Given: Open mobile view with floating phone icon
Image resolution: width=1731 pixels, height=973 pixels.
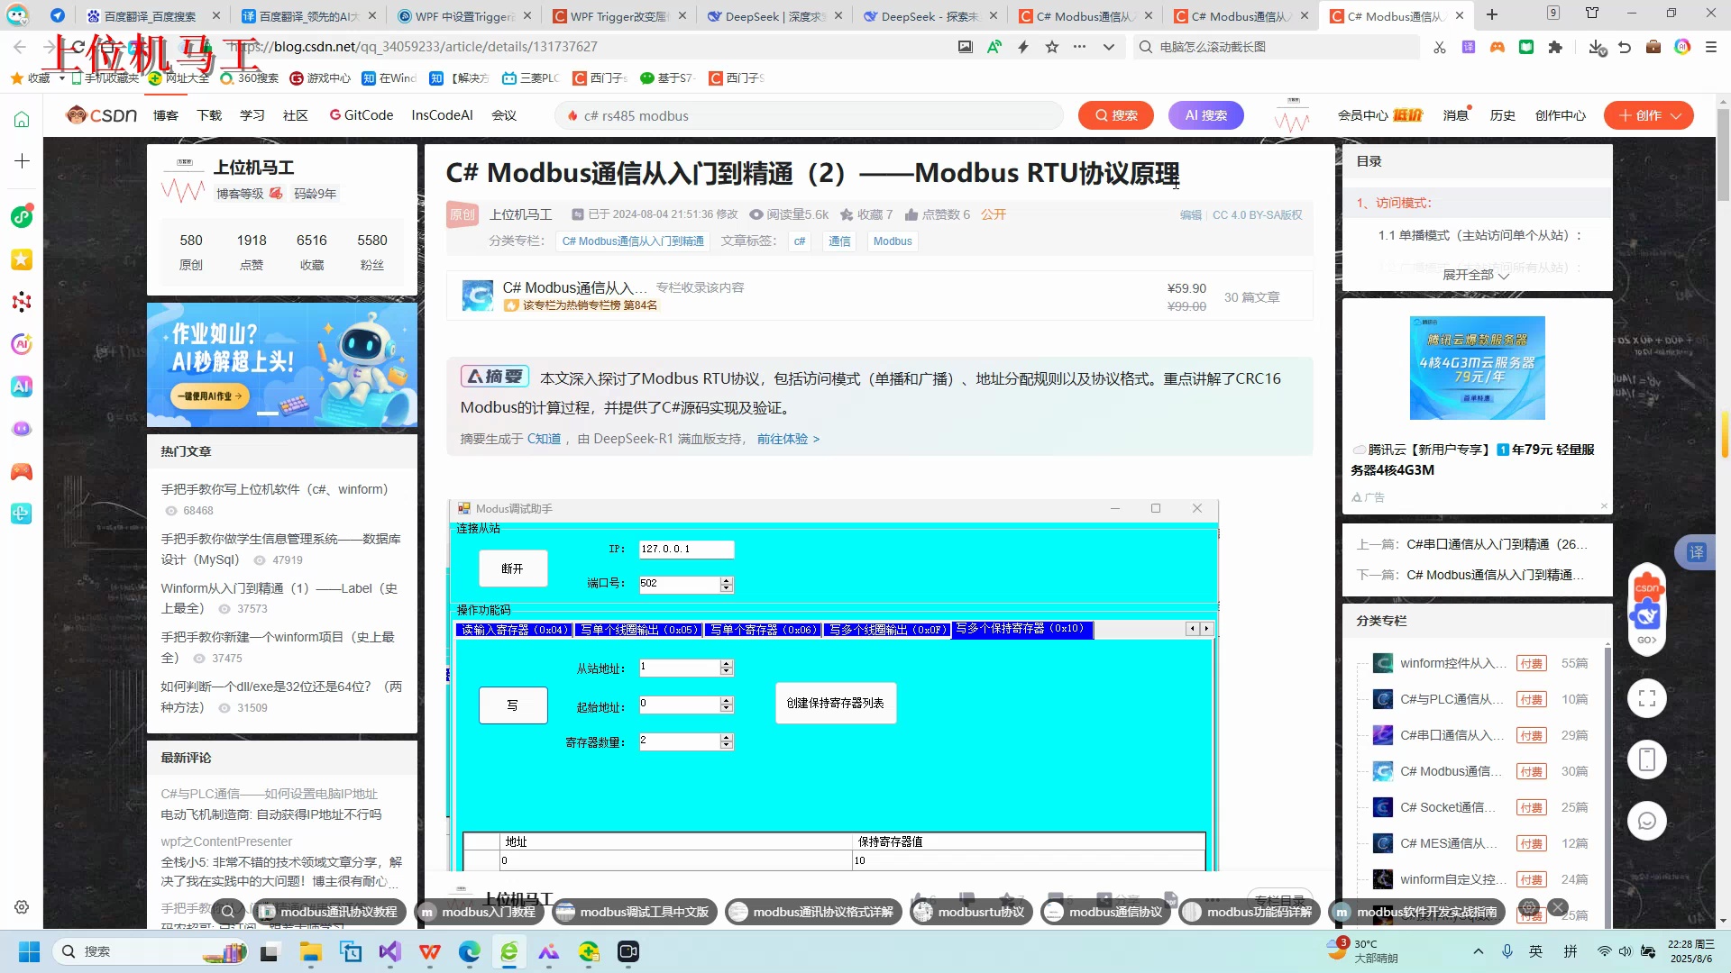Looking at the screenshot, I should (x=1647, y=759).
